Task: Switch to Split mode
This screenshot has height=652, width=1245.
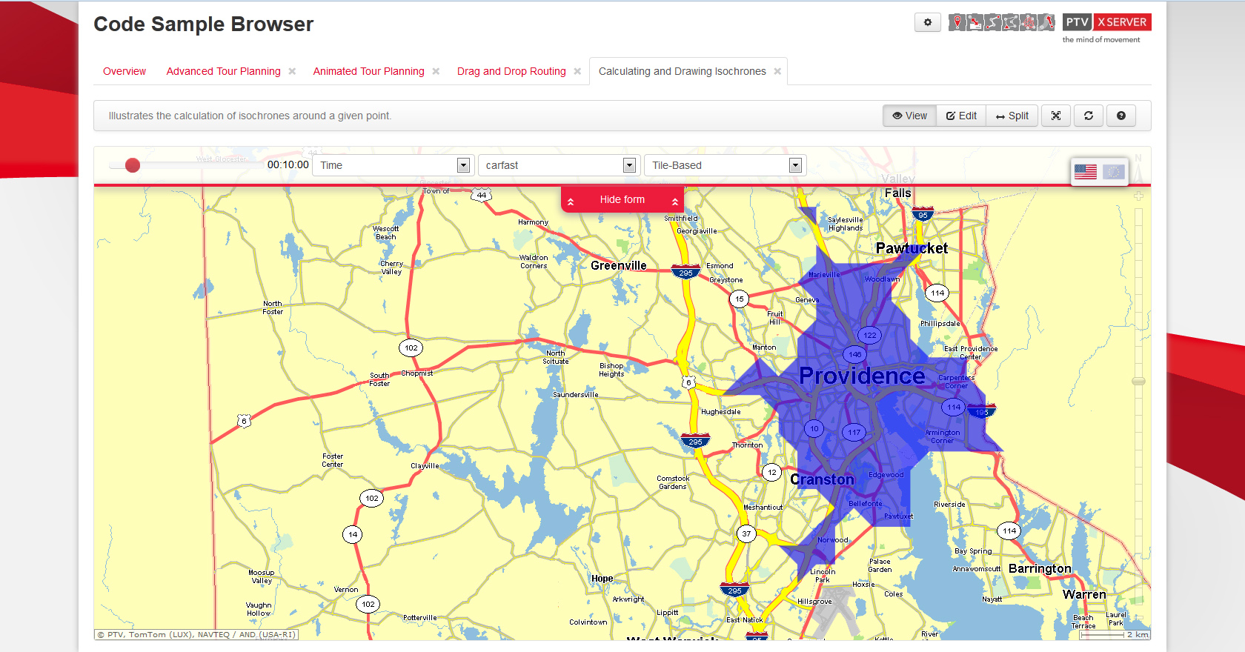Action: pos(1012,116)
